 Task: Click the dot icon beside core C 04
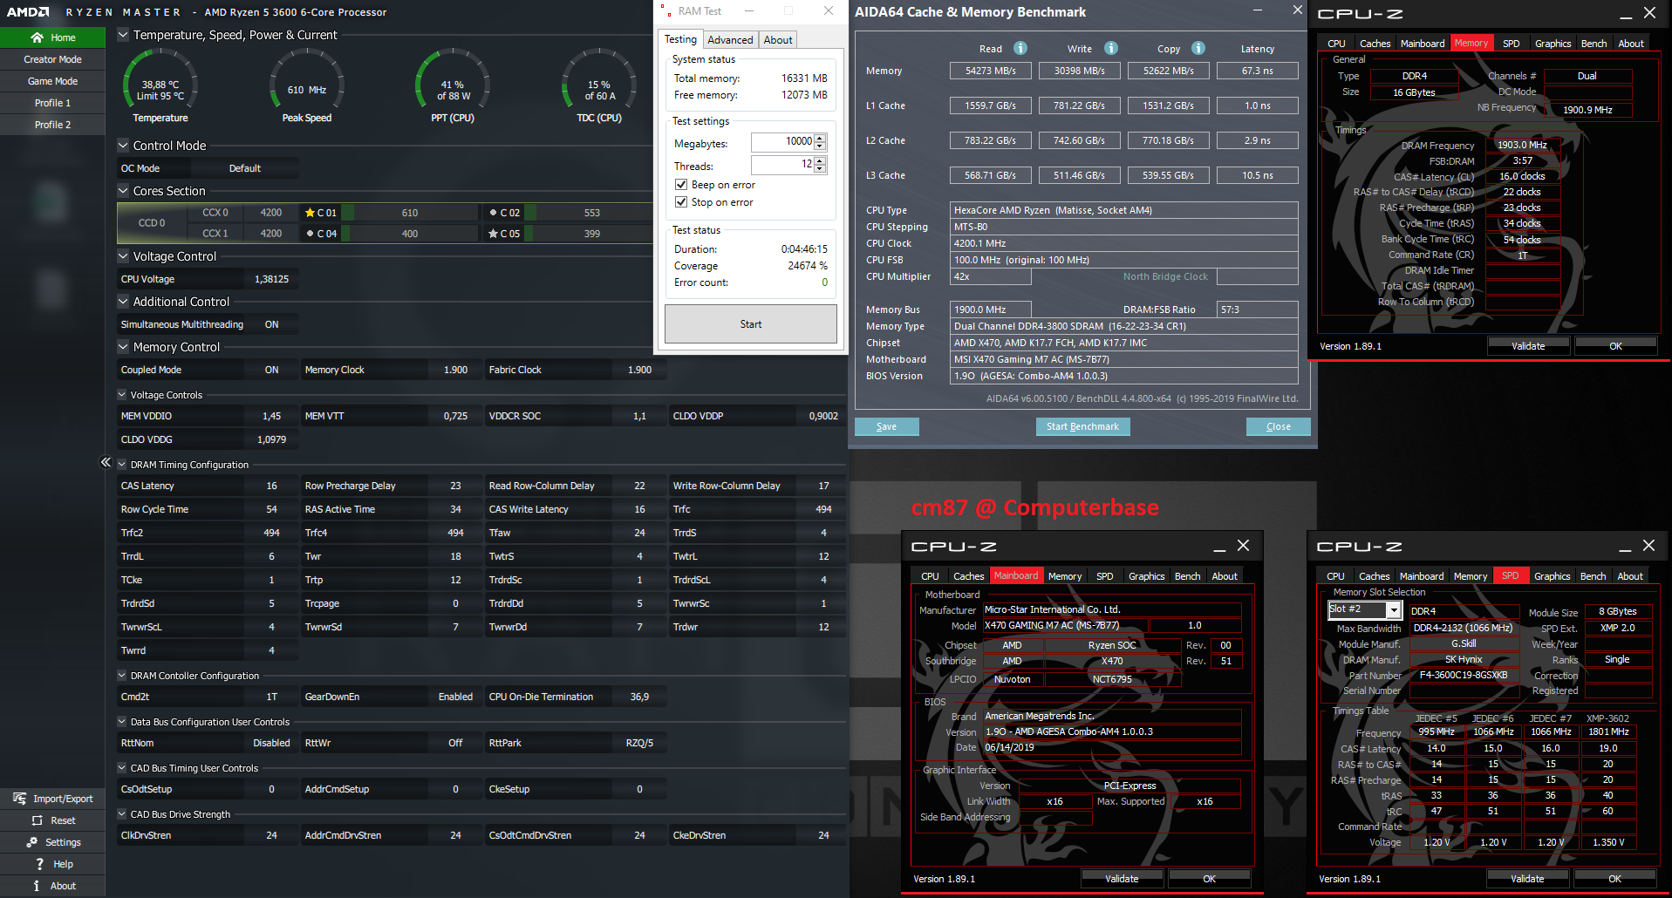310,234
